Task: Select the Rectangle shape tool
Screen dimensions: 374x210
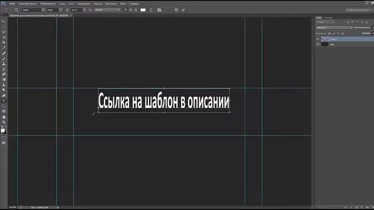Action: click(4, 111)
